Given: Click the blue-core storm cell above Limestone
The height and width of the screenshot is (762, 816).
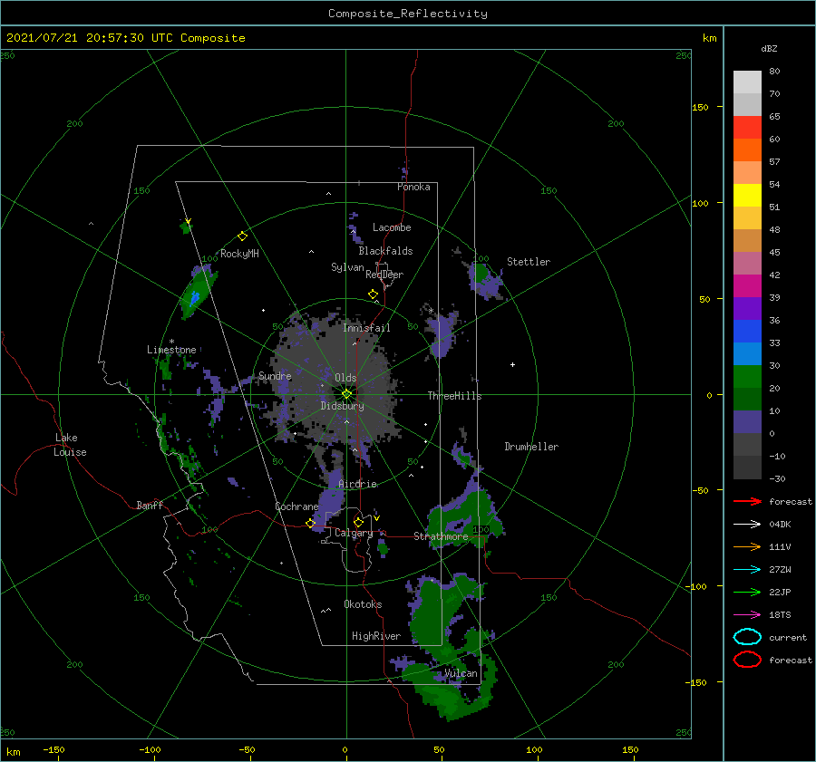Looking at the screenshot, I should (198, 294).
